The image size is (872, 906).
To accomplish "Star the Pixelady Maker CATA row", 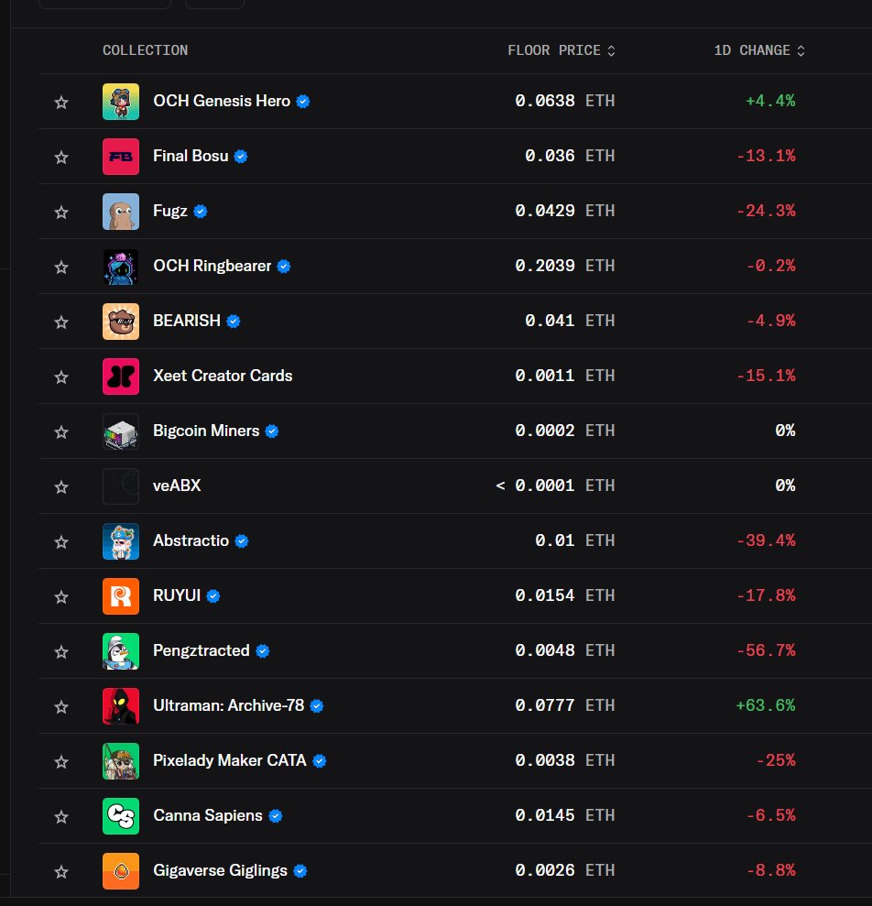I will 61,761.
